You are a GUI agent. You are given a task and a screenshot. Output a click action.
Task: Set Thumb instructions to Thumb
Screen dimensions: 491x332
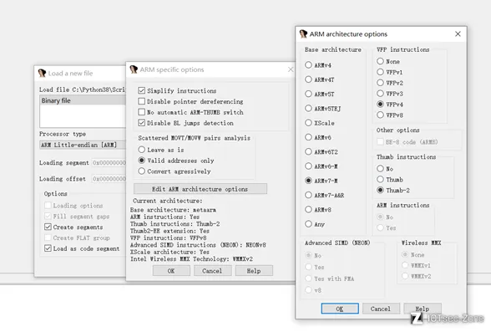[x=380, y=179]
